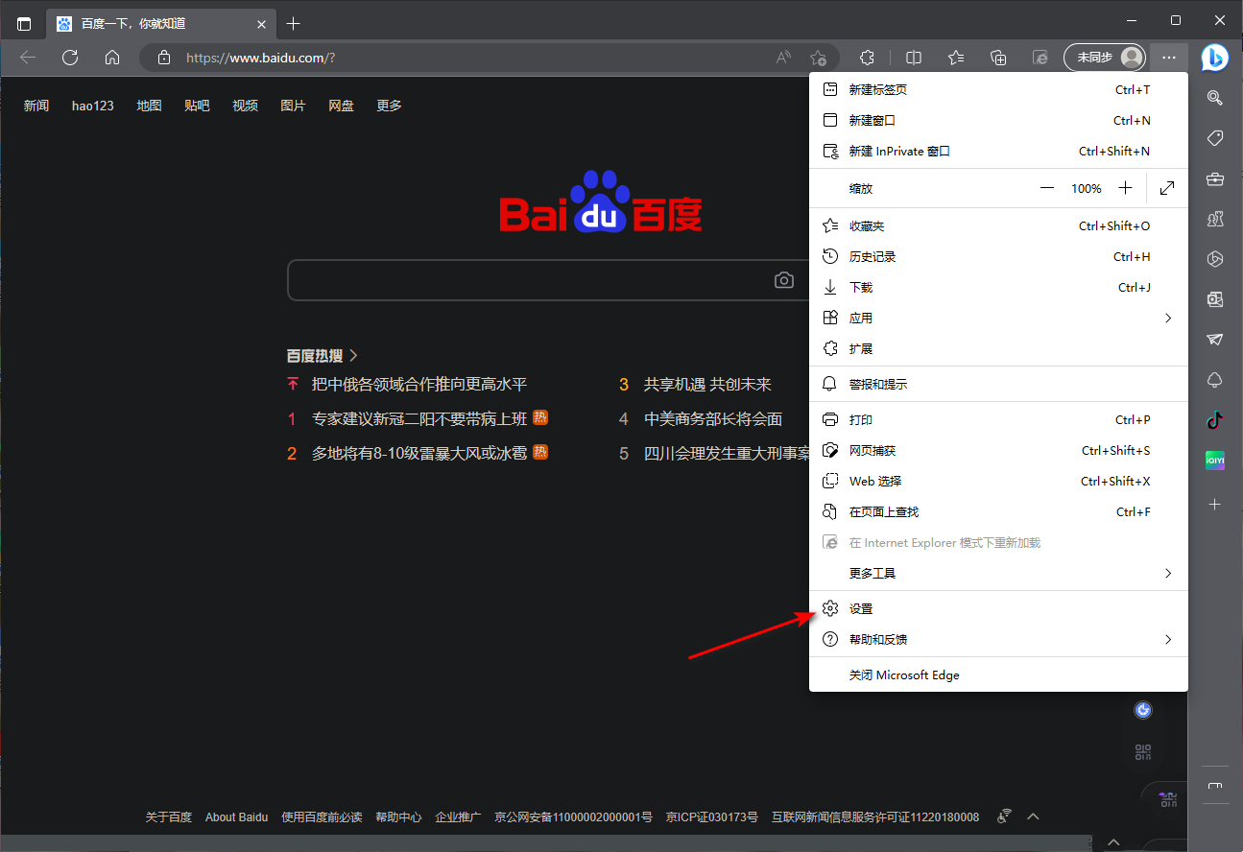1243x852 pixels.
Task: Open the sidebar Outlook icon
Action: pos(1214,299)
